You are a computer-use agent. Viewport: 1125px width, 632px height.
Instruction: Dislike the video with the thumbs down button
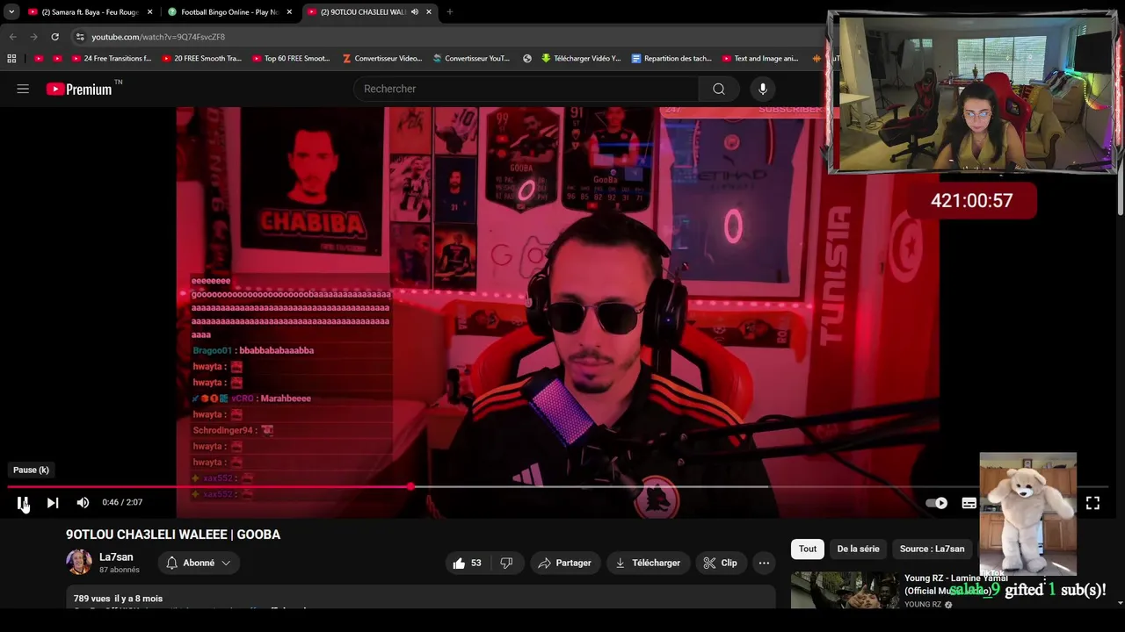click(x=506, y=563)
